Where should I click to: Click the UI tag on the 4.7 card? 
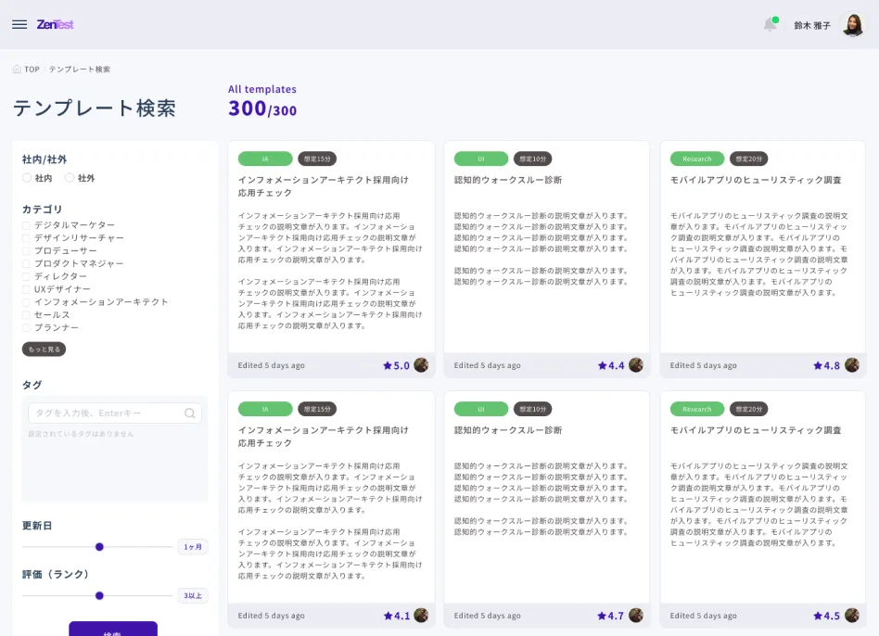click(x=481, y=409)
